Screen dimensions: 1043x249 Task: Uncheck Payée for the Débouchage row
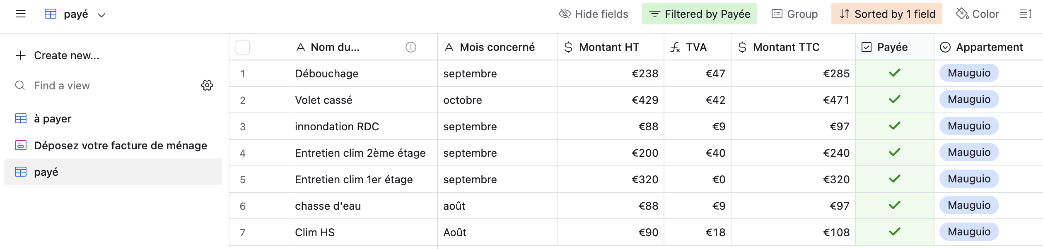895,73
